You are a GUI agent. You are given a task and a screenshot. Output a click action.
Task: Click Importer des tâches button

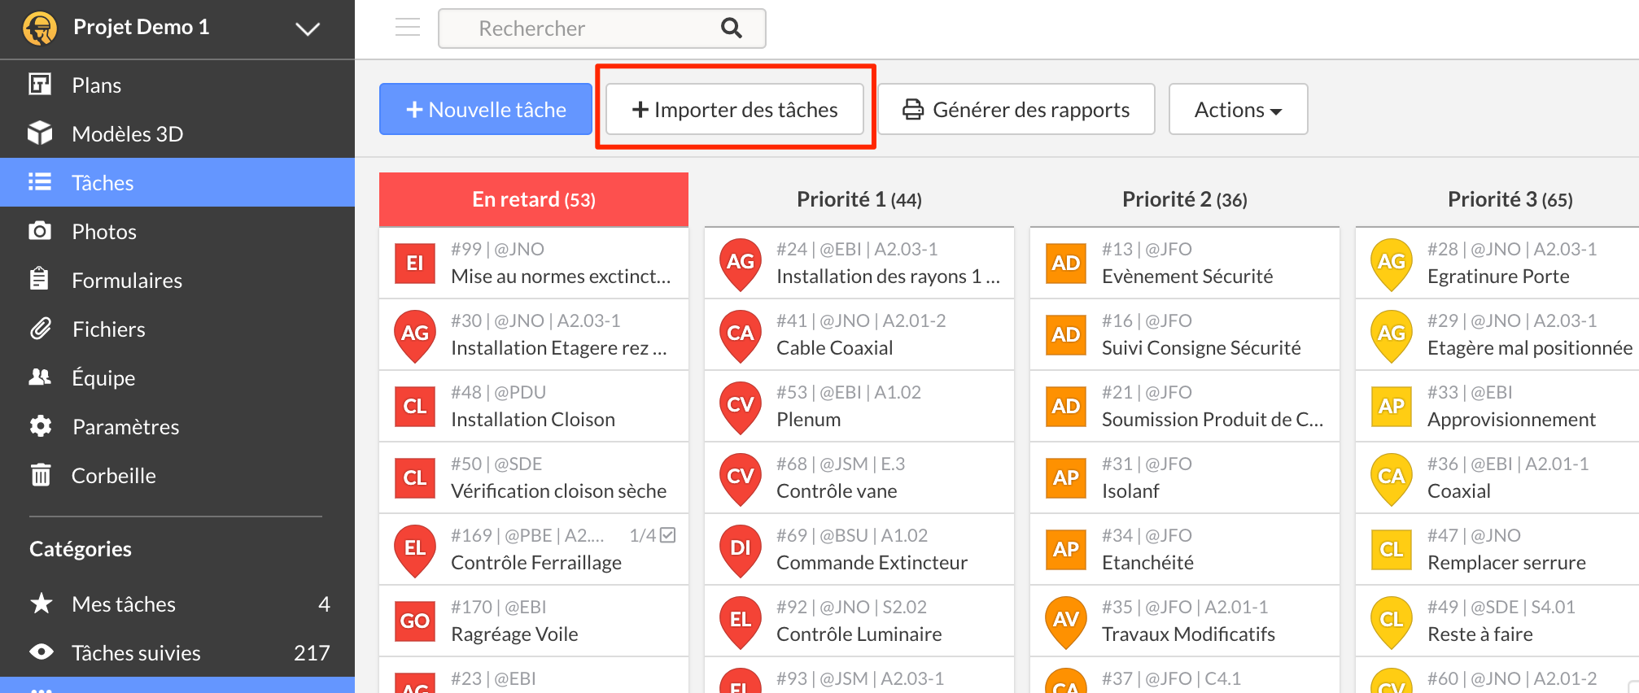point(735,110)
